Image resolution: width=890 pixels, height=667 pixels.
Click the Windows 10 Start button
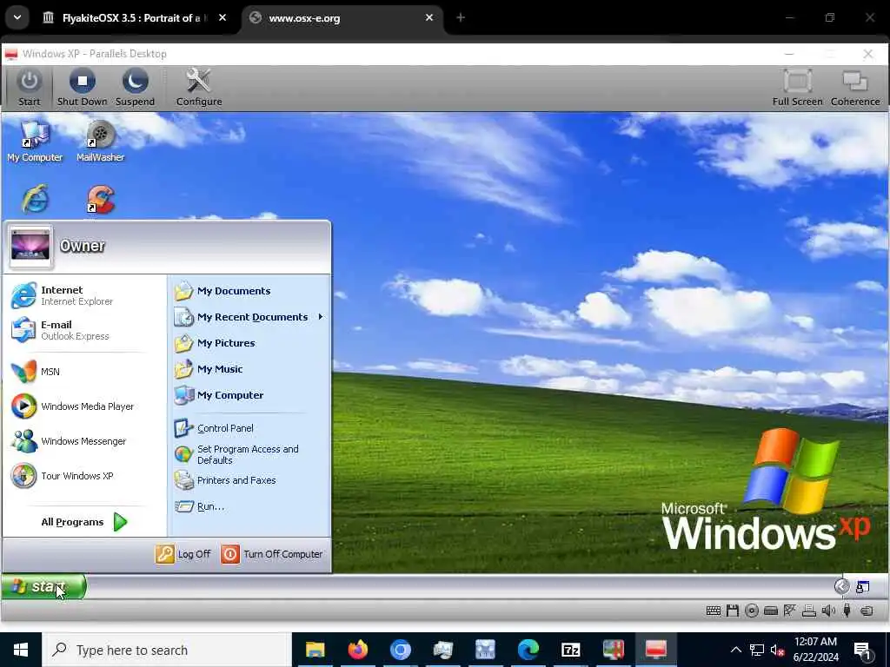coord(21,650)
